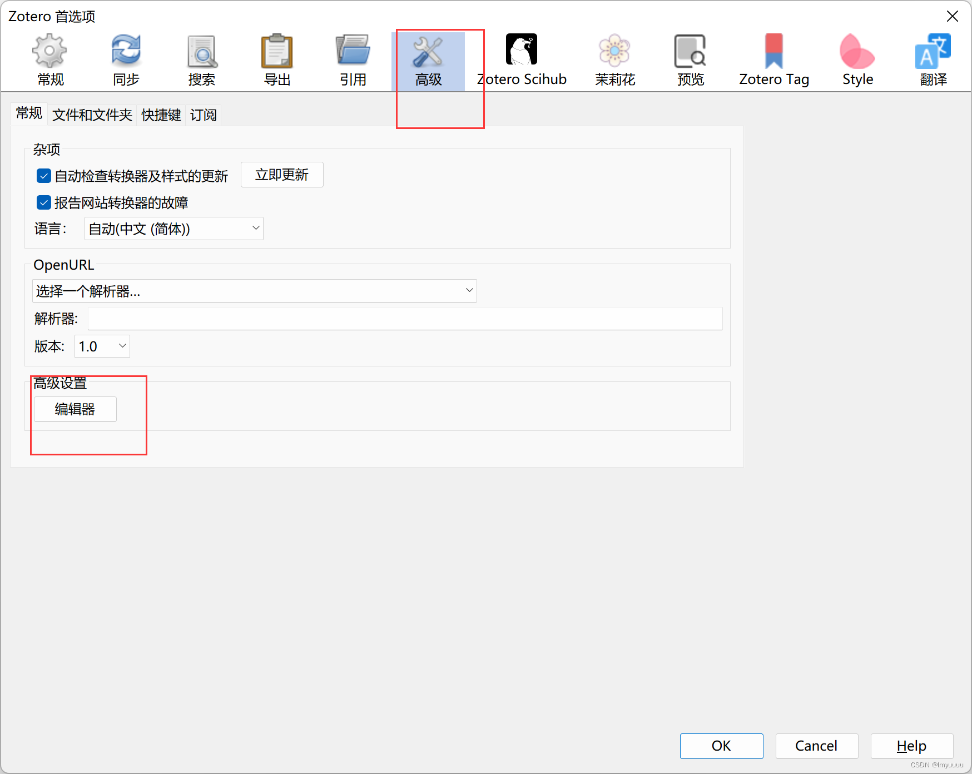Open the 常规 gear preferences pane
This screenshot has height=774, width=972.
pyautogui.click(x=50, y=60)
